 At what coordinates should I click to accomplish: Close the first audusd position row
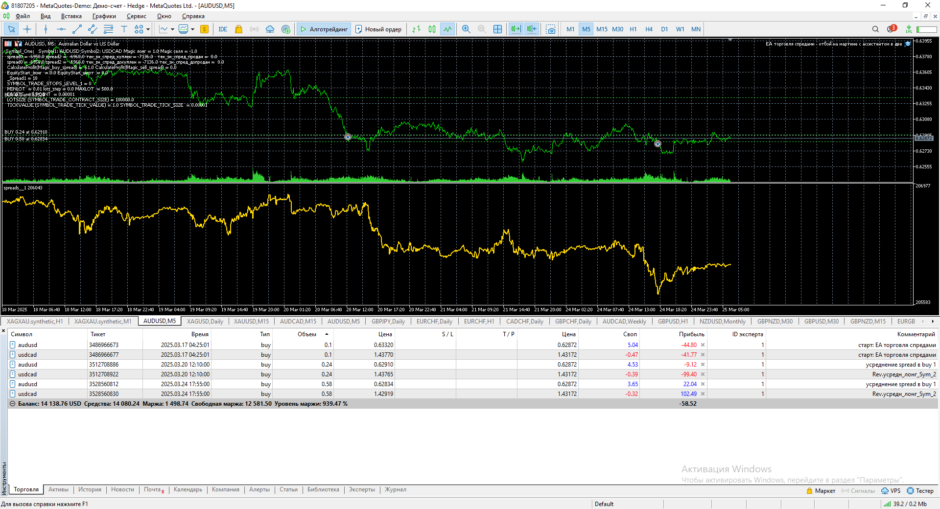pos(703,345)
